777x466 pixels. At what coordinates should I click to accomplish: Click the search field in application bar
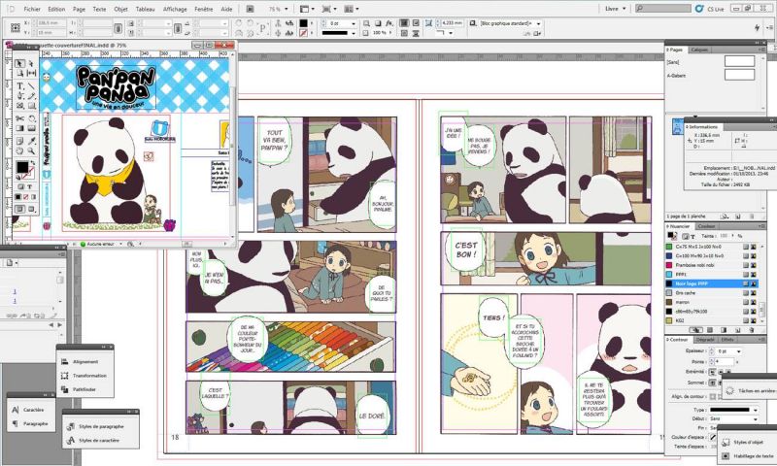[x=663, y=9]
